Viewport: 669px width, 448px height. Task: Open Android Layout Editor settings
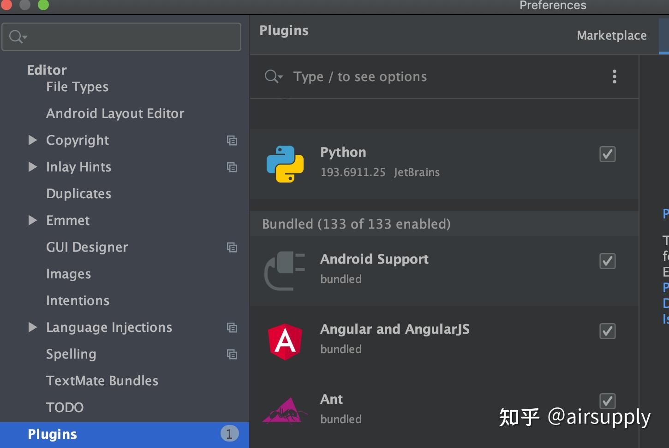coord(115,114)
